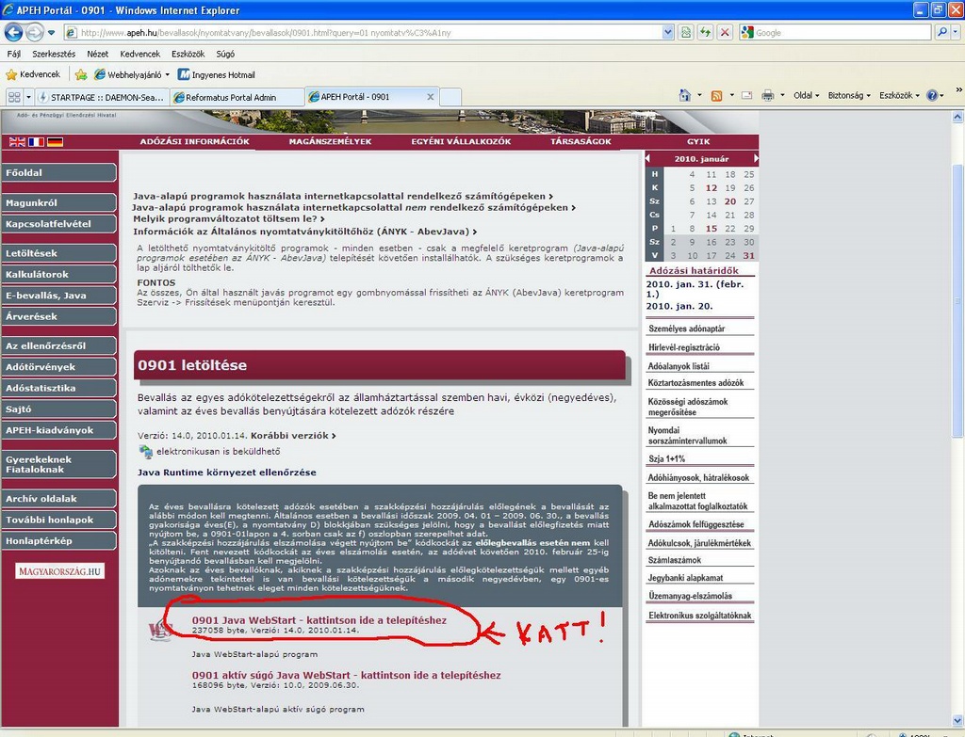Click the browser Forward arrow button
This screenshot has width=965, height=737.
[35, 32]
